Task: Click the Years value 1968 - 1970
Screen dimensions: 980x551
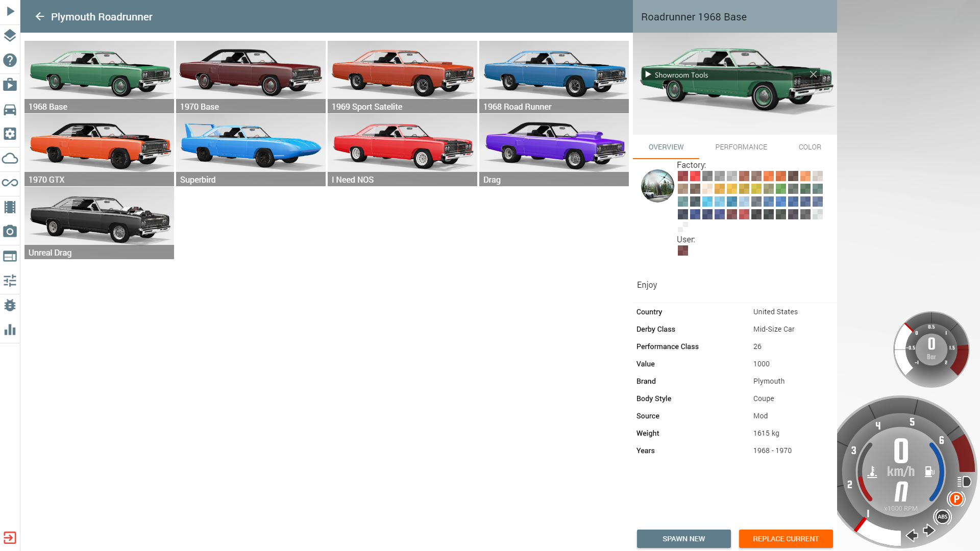Action: click(x=772, y=450)
